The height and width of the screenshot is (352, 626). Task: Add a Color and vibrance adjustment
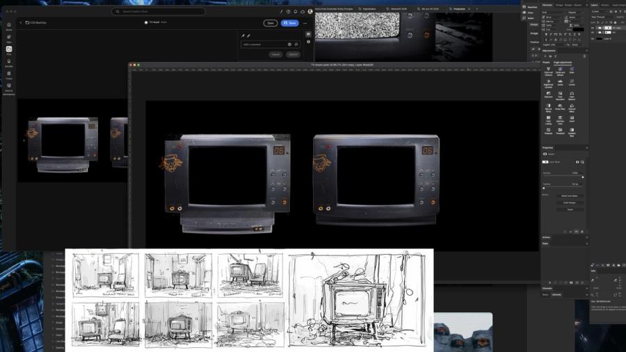pyautogui.click(x=549, y=71)
